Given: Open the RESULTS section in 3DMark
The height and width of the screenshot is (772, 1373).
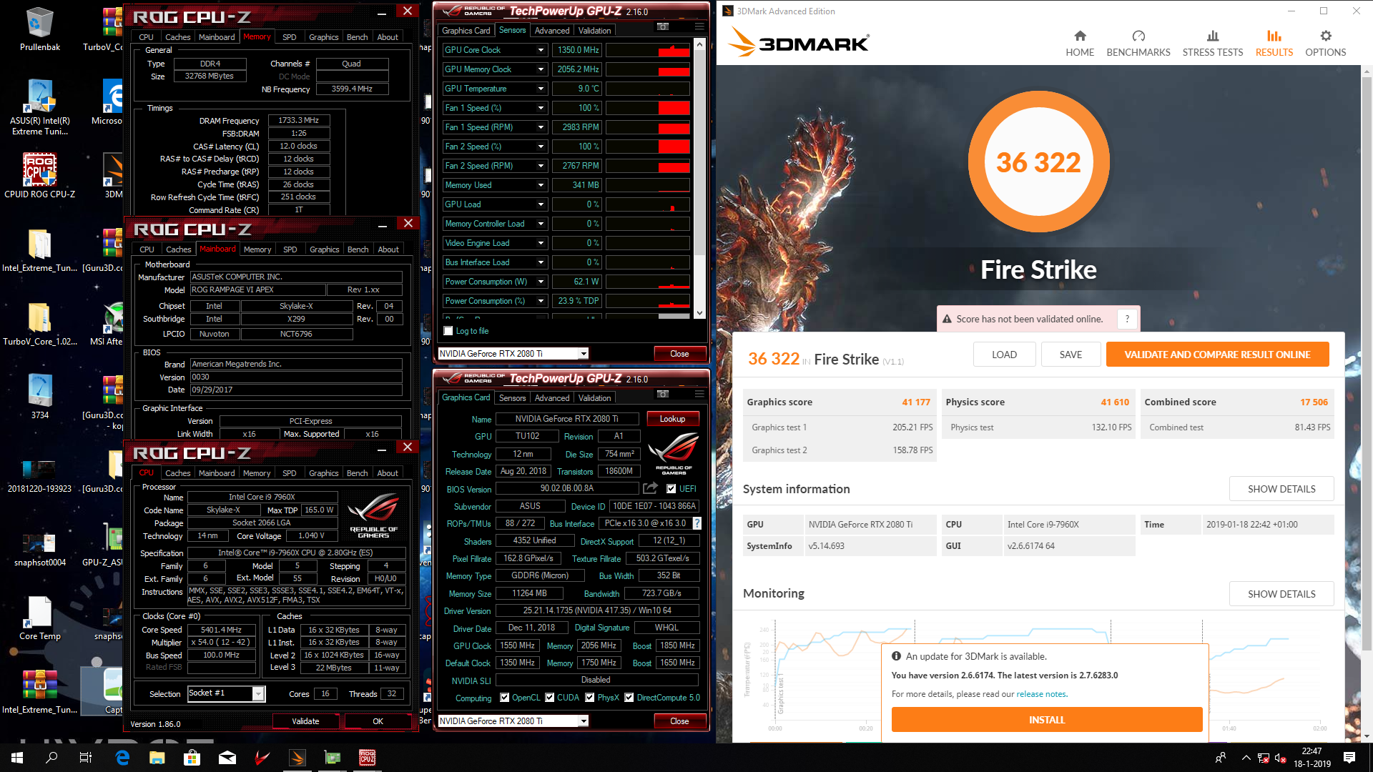Looking at the screenshot, I should point(1274,43).
